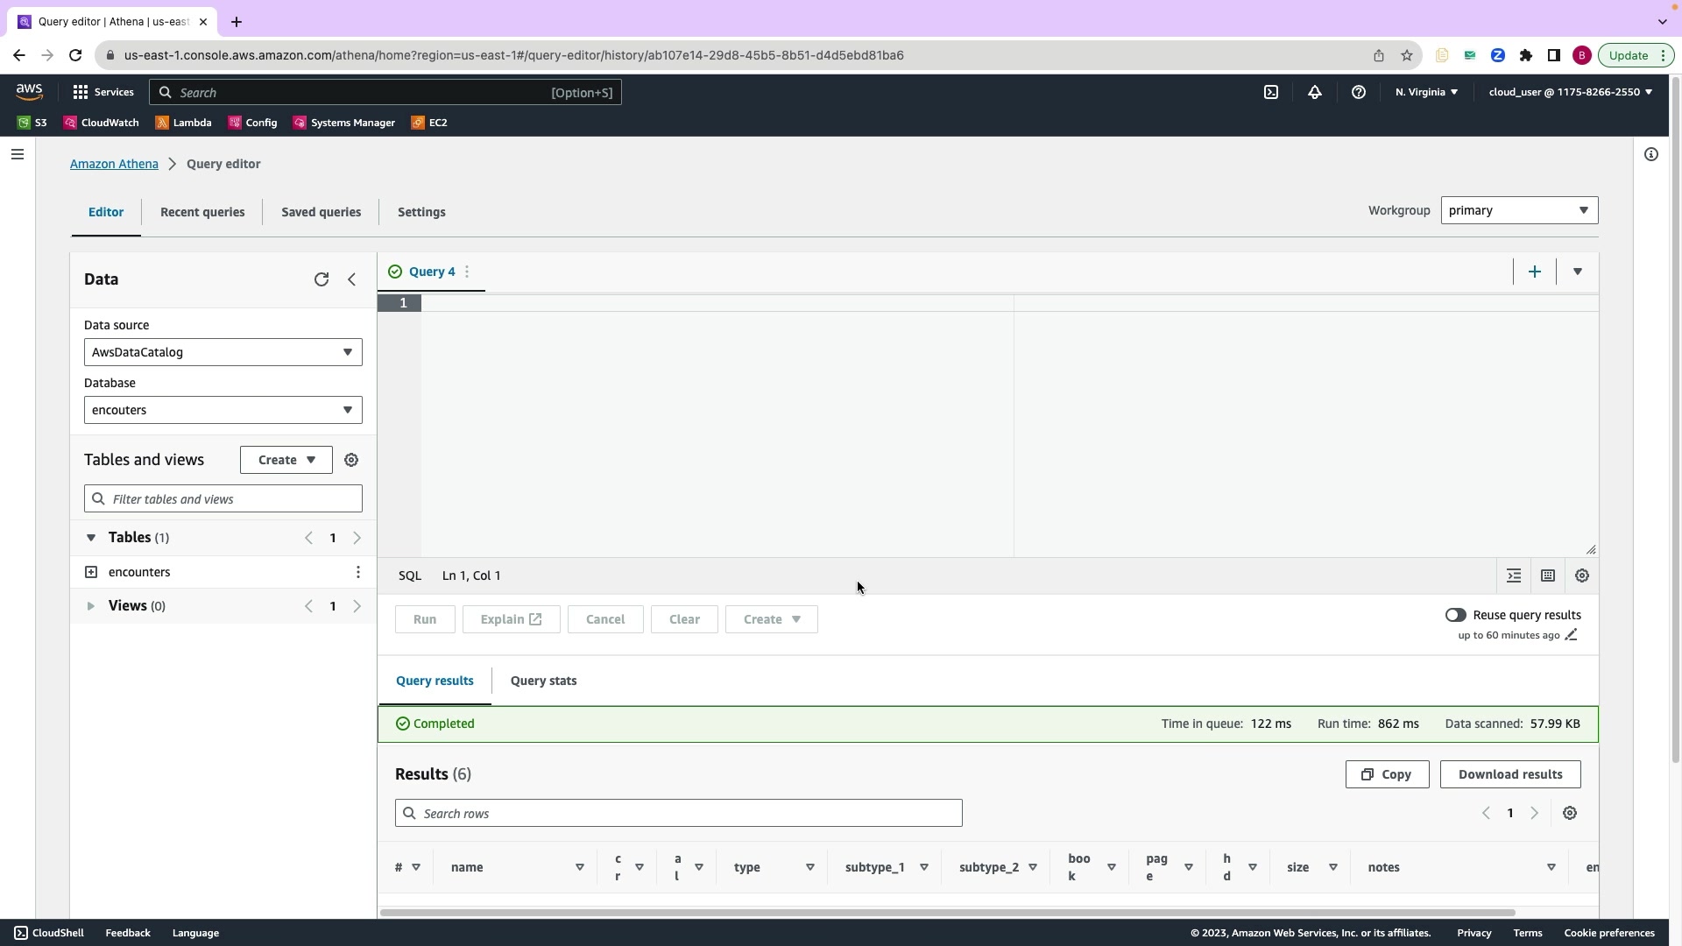Open Tables and views settings gear
1682x946 pixels.
coord(351,460)
